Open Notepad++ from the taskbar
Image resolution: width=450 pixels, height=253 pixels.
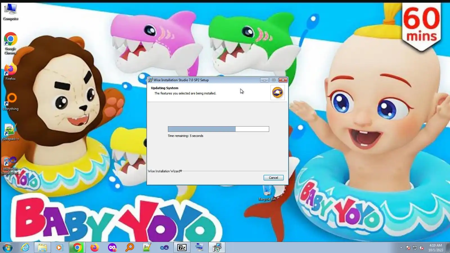[147, 248]
